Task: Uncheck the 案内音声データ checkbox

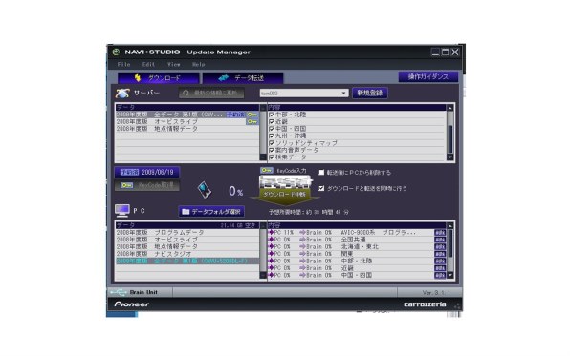Action: coord(272,150)
